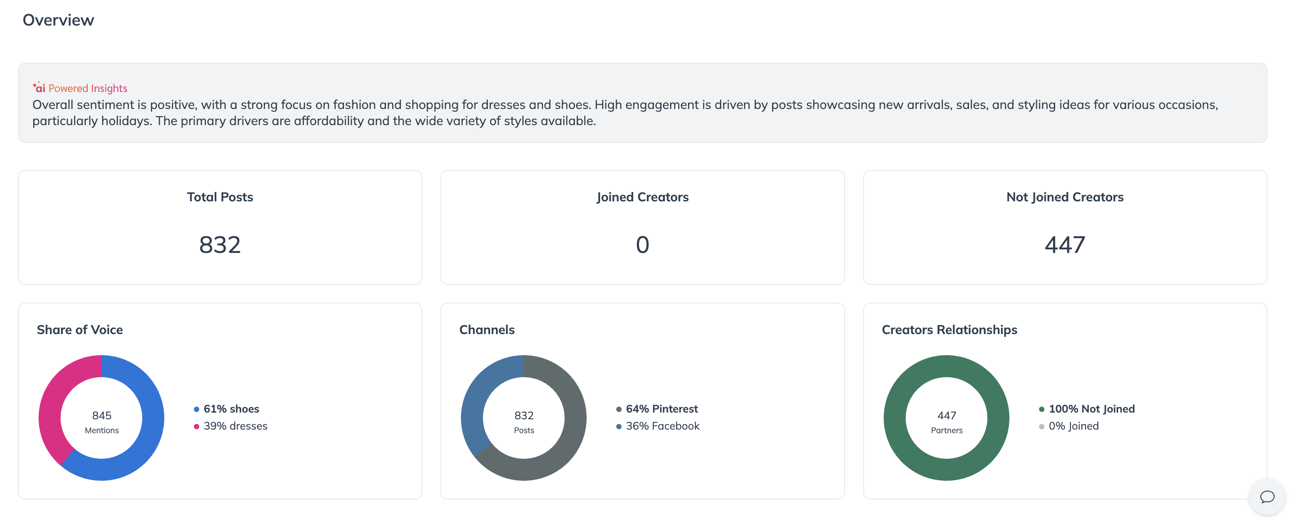This screenshot has width=1289, height=522.
Task: Open the Total Posts card
Action: [219, 227]
